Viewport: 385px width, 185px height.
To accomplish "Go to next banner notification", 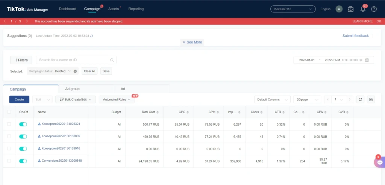I will coord(27,21).
